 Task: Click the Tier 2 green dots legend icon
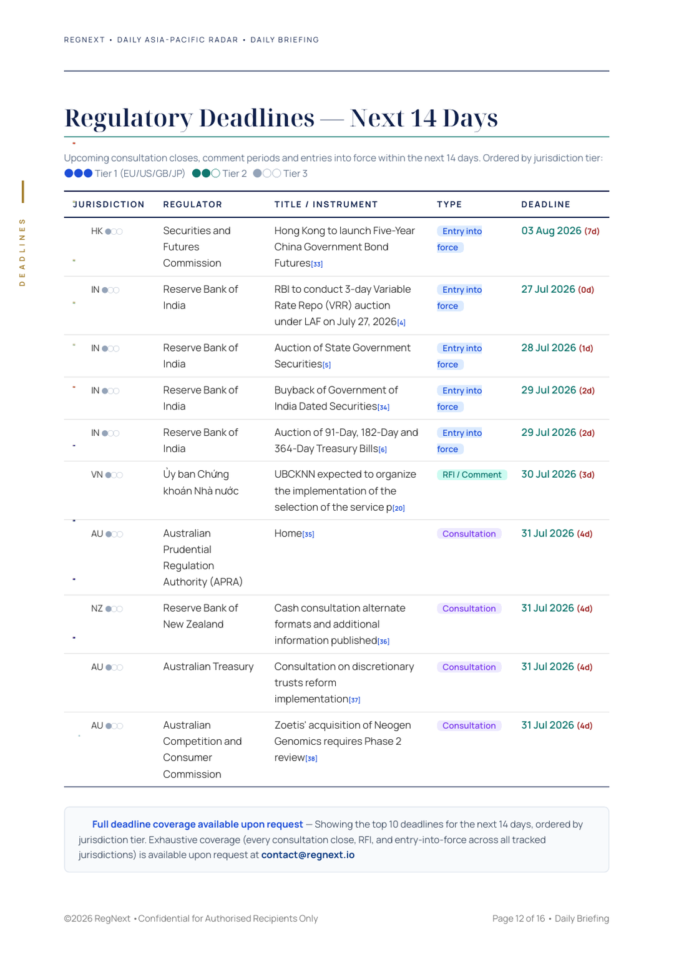click(206, 174)
